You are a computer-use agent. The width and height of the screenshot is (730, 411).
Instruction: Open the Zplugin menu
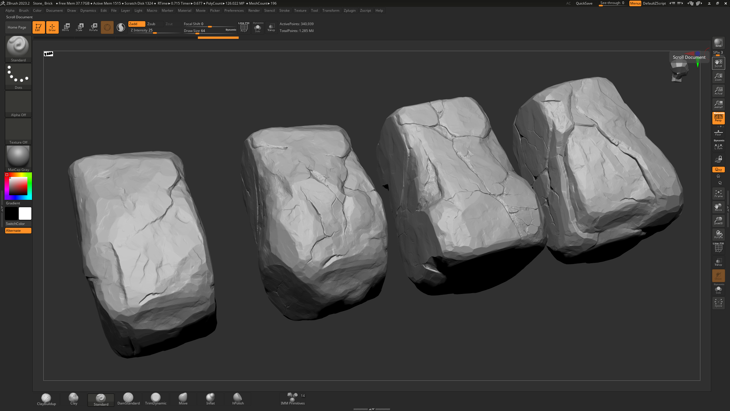point(350,11)
